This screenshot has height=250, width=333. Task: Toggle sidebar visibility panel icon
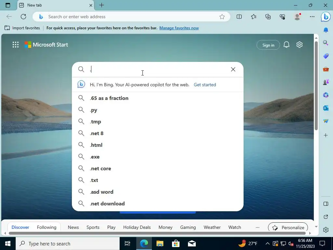(326, 204)
